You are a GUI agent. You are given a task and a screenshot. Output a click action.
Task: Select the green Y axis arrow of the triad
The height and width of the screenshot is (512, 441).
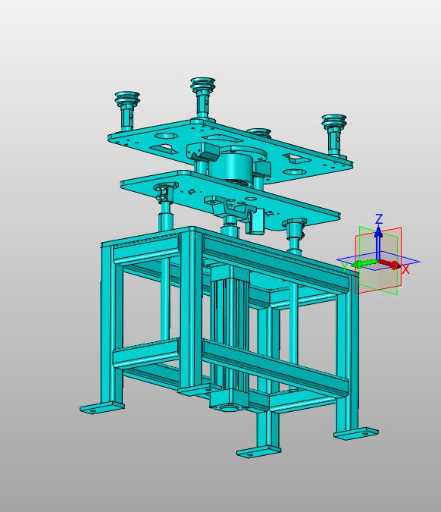pos(364,263)
